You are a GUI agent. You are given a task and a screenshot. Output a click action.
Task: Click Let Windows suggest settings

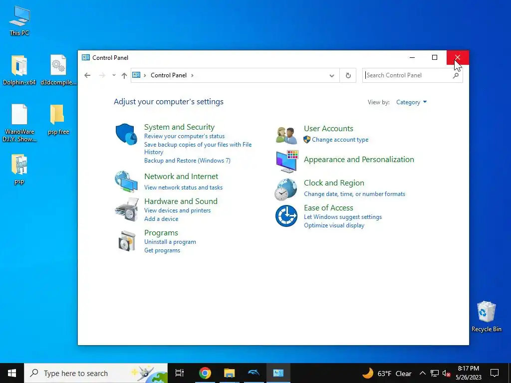(342, 217)
